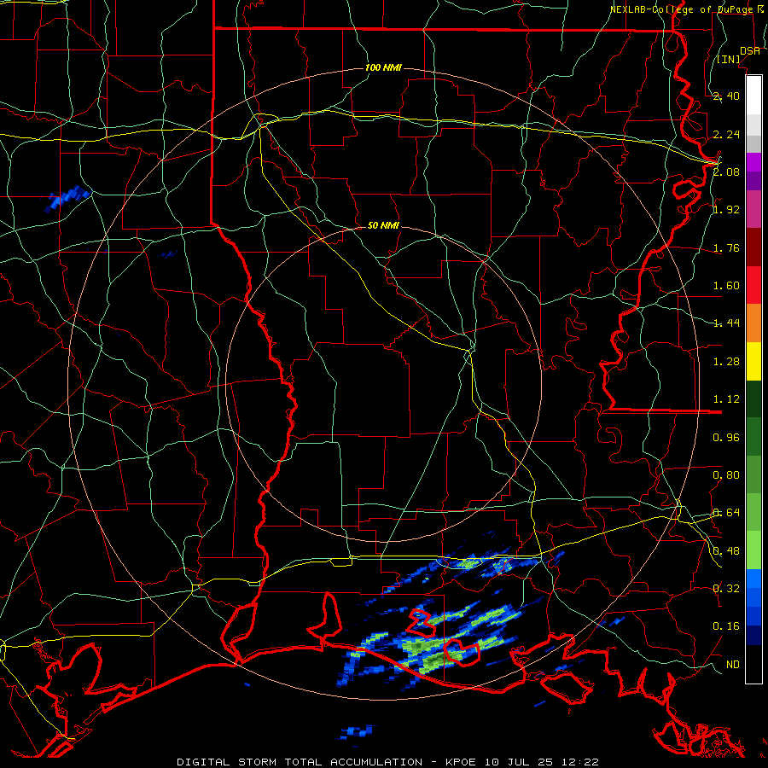Click the bright red legend color band
Viewport: 768px width, 768px height.
point(753,285)
